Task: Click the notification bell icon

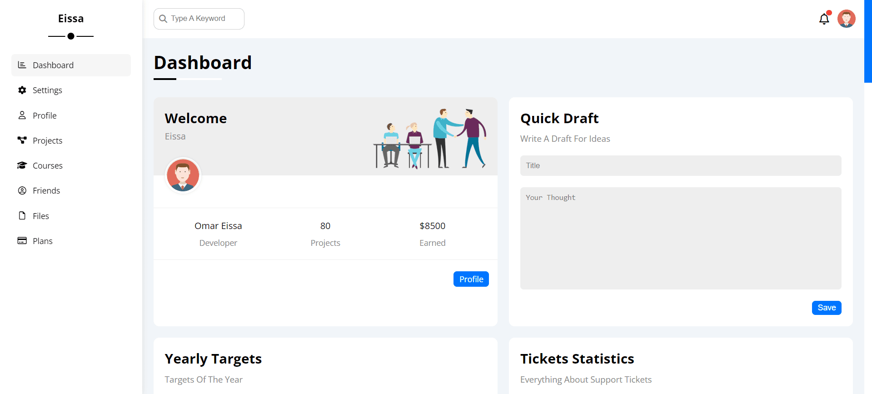Action: point(824,19)
